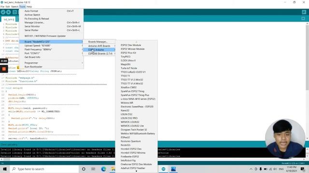Expand the Upload Speed submenu

[x=51, y=46]
